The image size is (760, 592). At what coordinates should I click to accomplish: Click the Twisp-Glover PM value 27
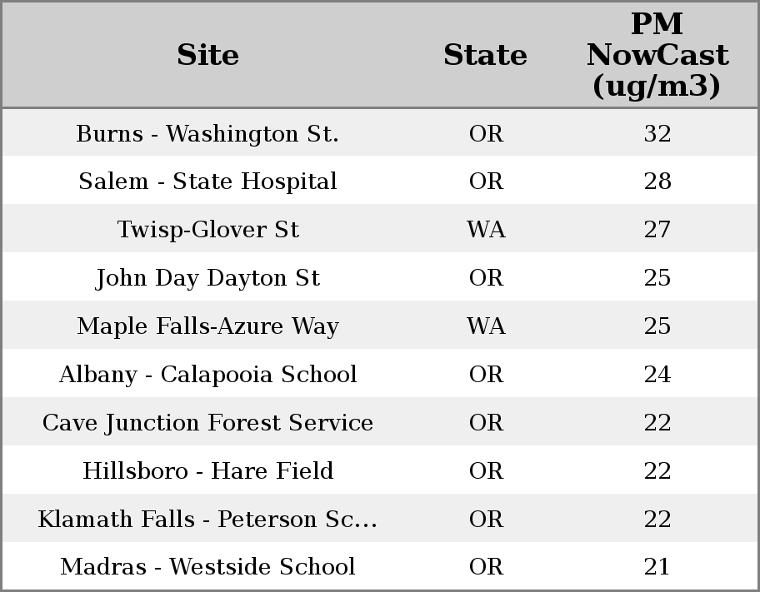coord(657,230)
